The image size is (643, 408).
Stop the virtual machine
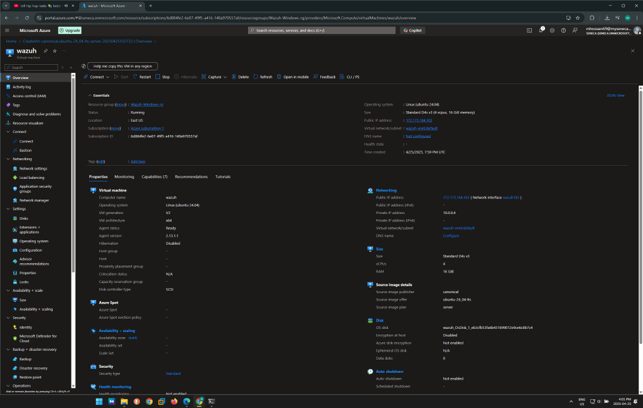[163, 77]
